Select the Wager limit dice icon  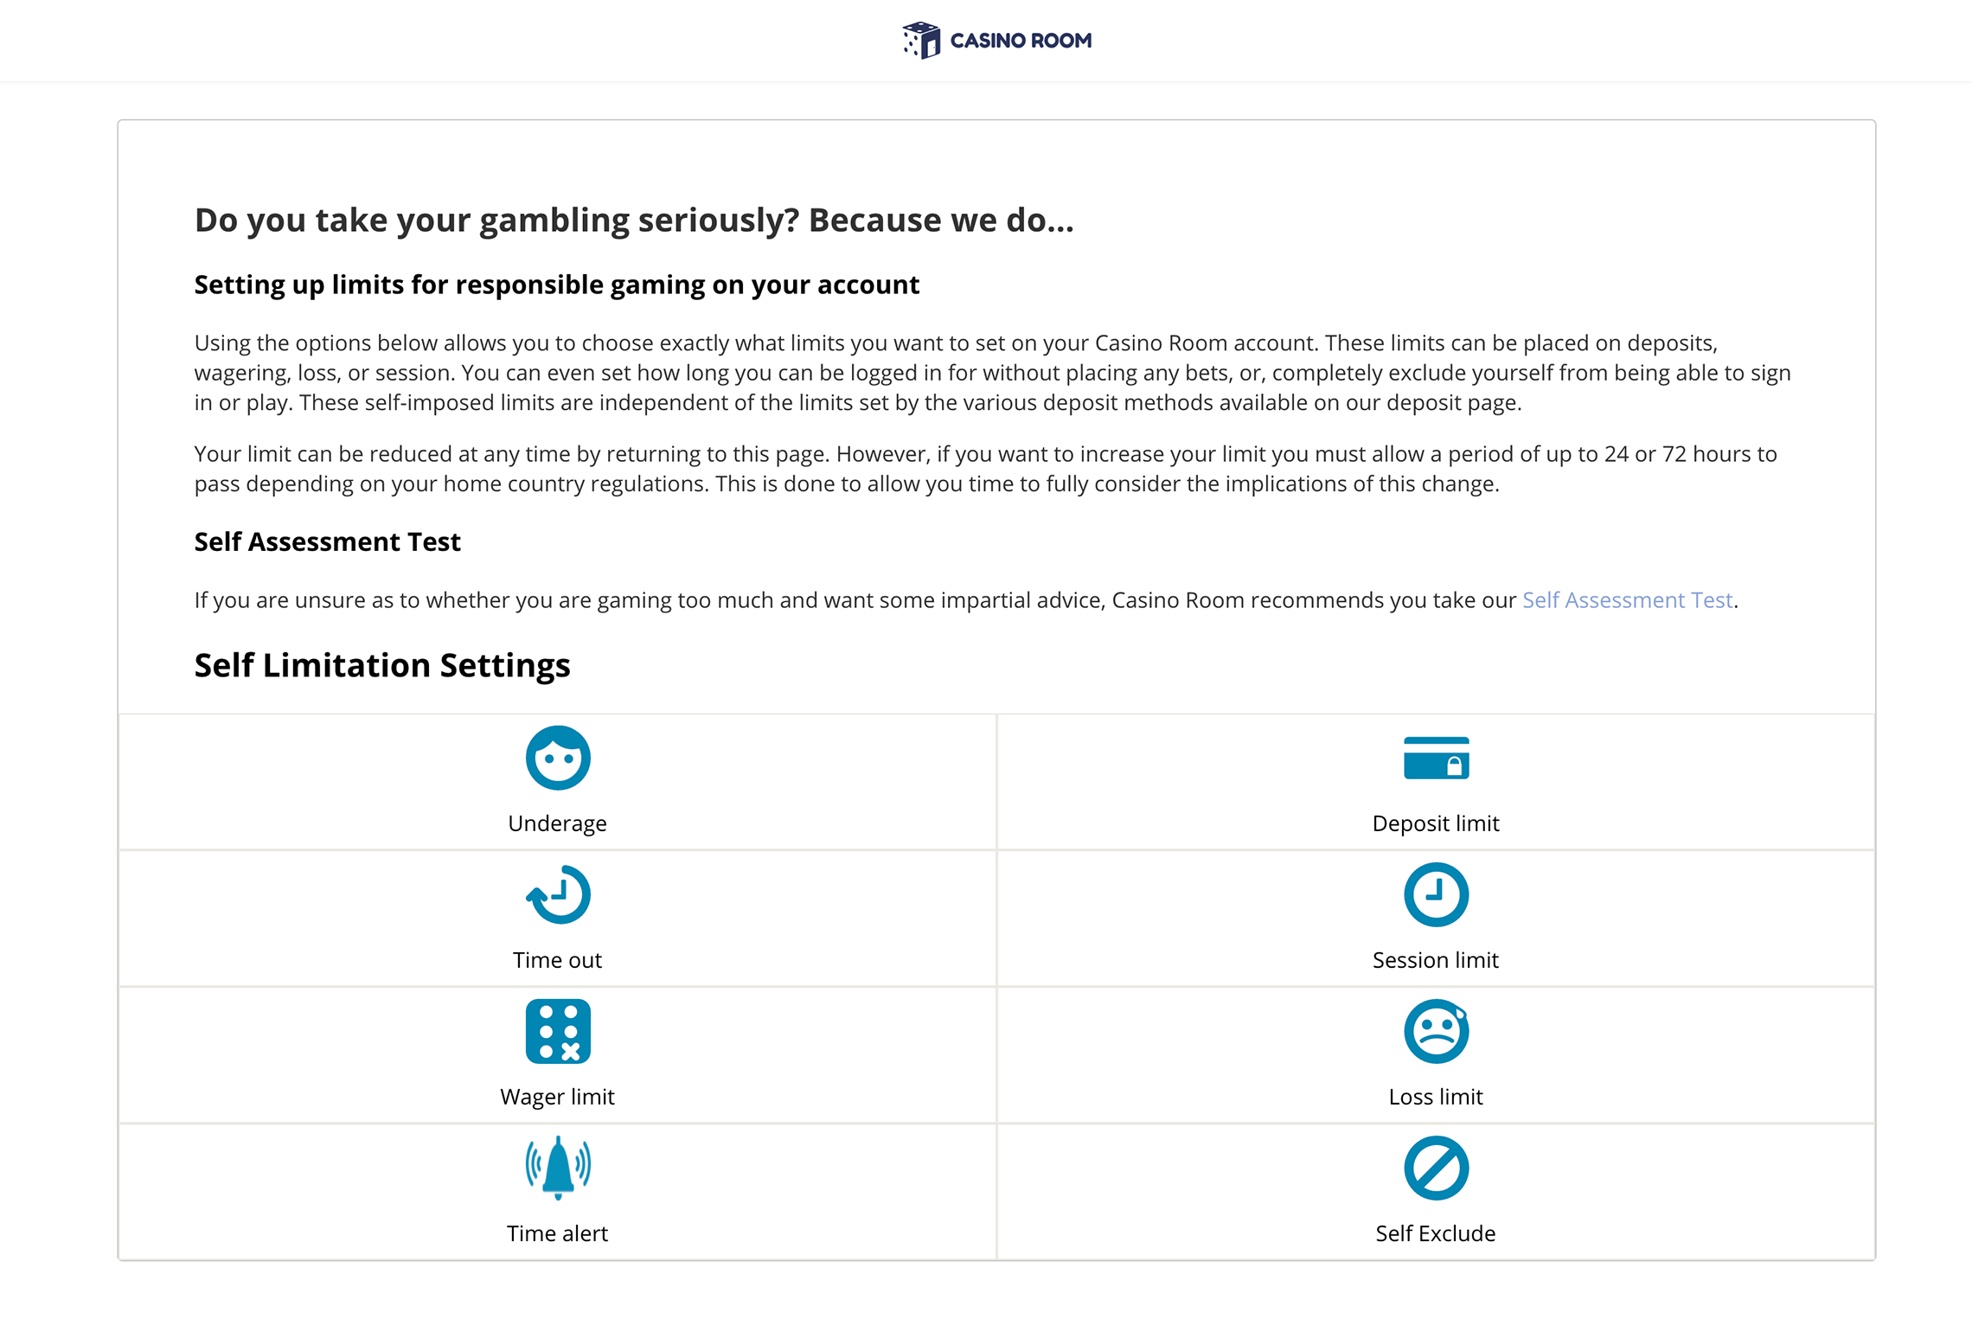(558, 1031)
